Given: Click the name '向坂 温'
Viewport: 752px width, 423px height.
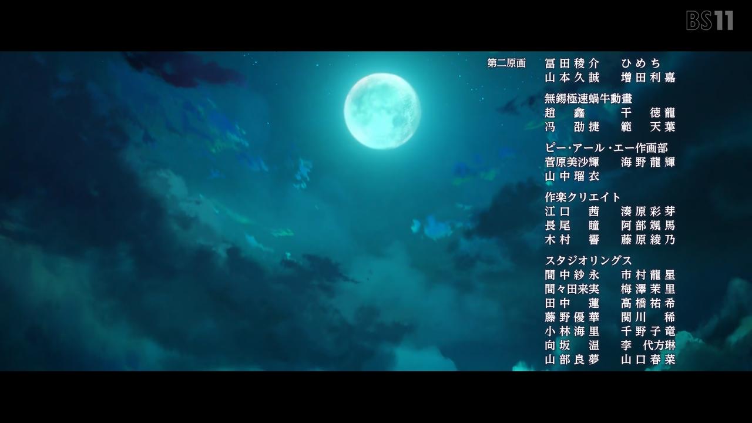Looking at the screenshot, I should click(x=572, y=345).
